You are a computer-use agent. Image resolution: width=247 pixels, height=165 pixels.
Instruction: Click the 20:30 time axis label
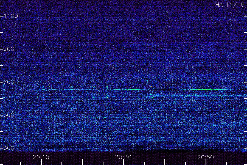[x=123, y=157]
